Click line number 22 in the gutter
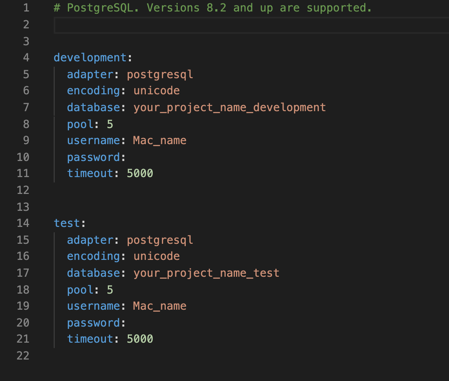 click(x=23, y=356)
